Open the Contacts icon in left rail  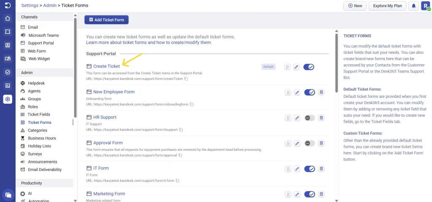[8, 45]
